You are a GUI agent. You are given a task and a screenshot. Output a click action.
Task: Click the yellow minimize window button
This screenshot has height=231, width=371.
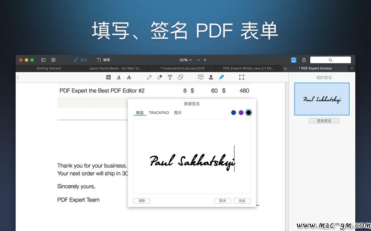click(26, 60)
